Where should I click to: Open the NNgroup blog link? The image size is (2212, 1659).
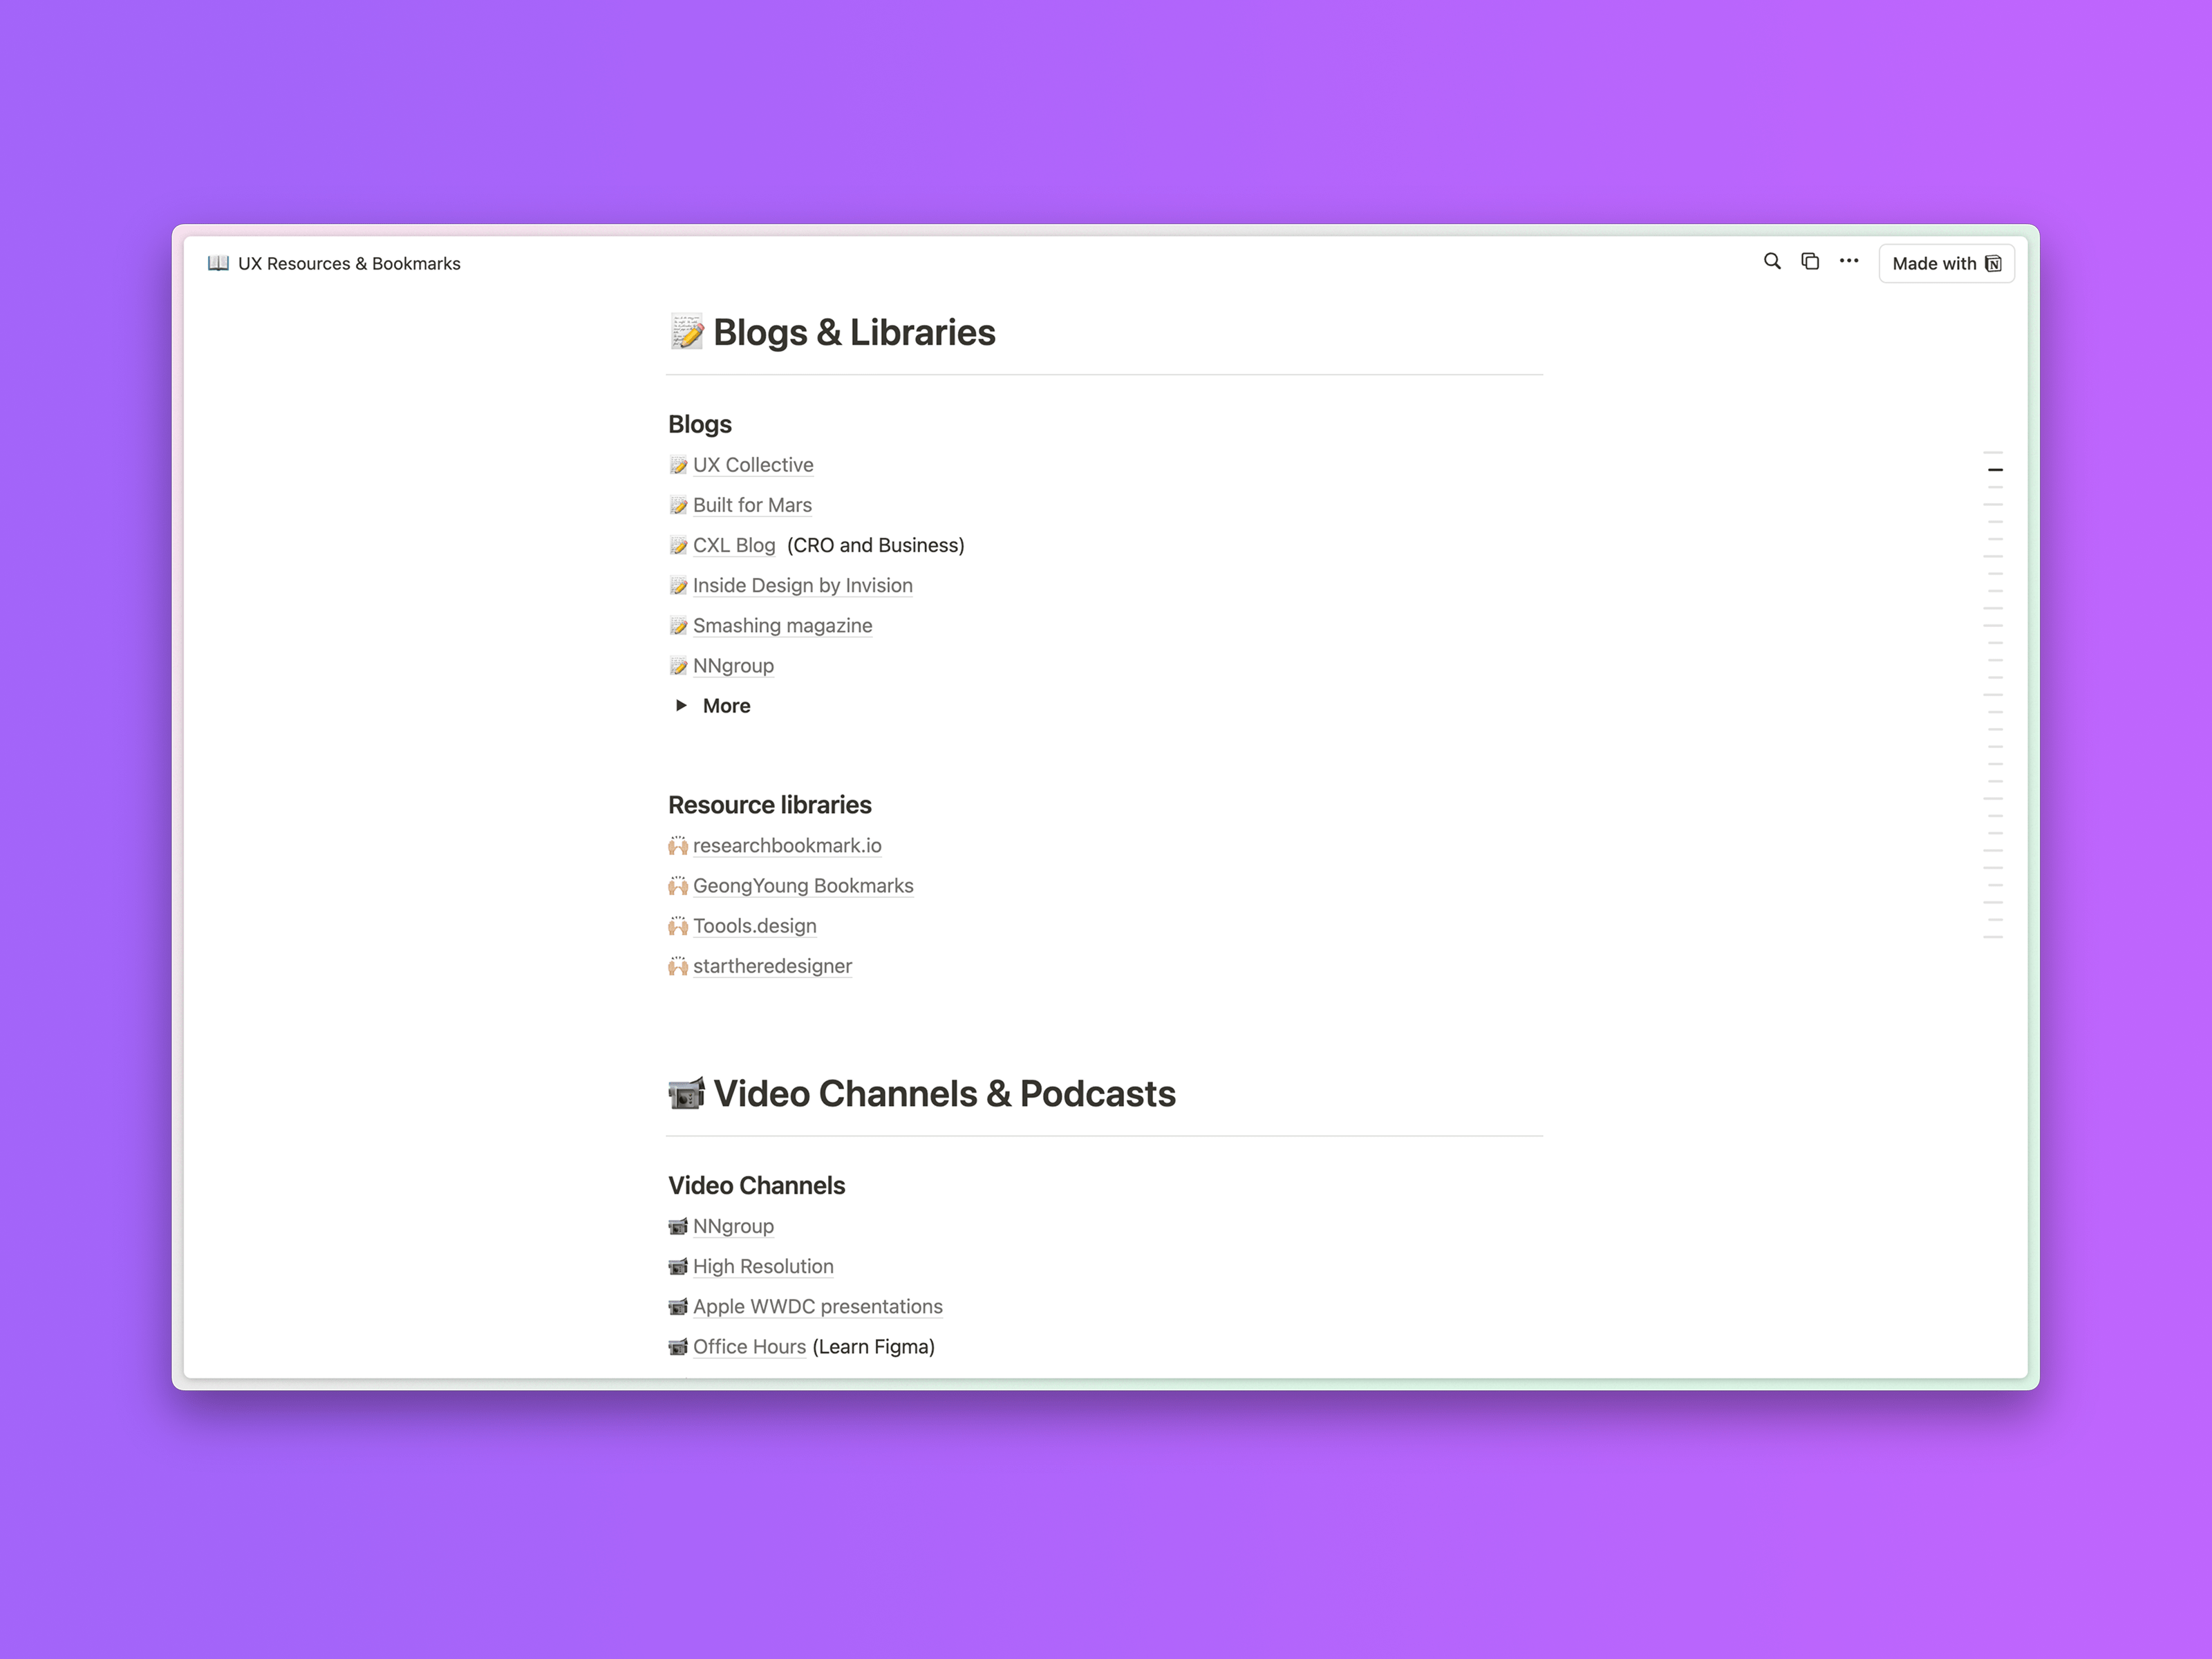coord(733,666)
